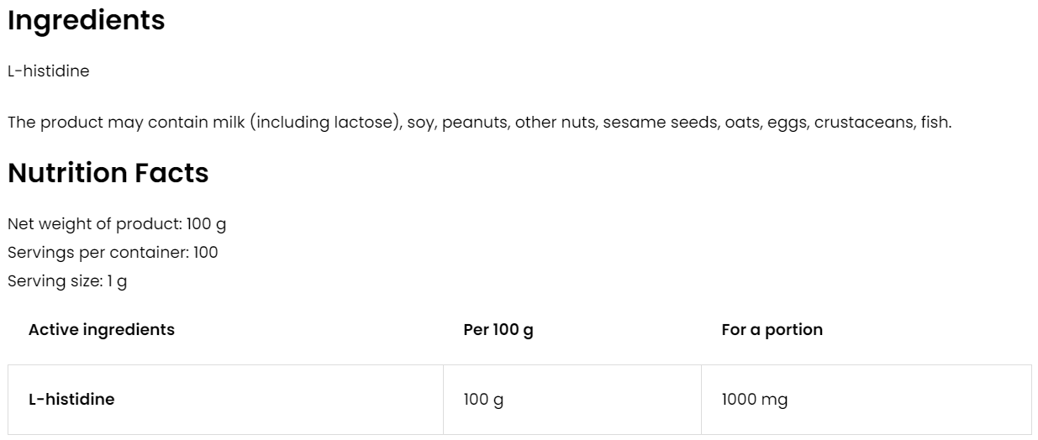Screen dimensions: 1038x440
Task: Click the bold L-histidine table cell
Action: pos(71,400)
